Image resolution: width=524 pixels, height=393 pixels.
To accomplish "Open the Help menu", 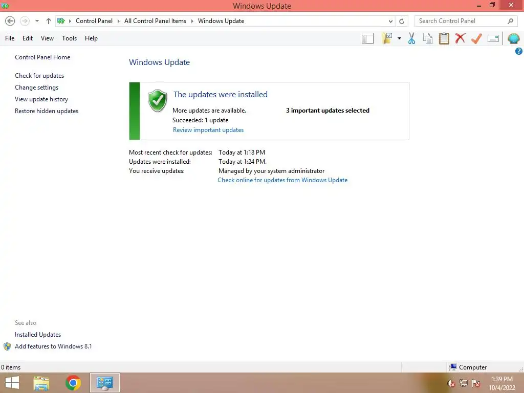I will point(91,38).
